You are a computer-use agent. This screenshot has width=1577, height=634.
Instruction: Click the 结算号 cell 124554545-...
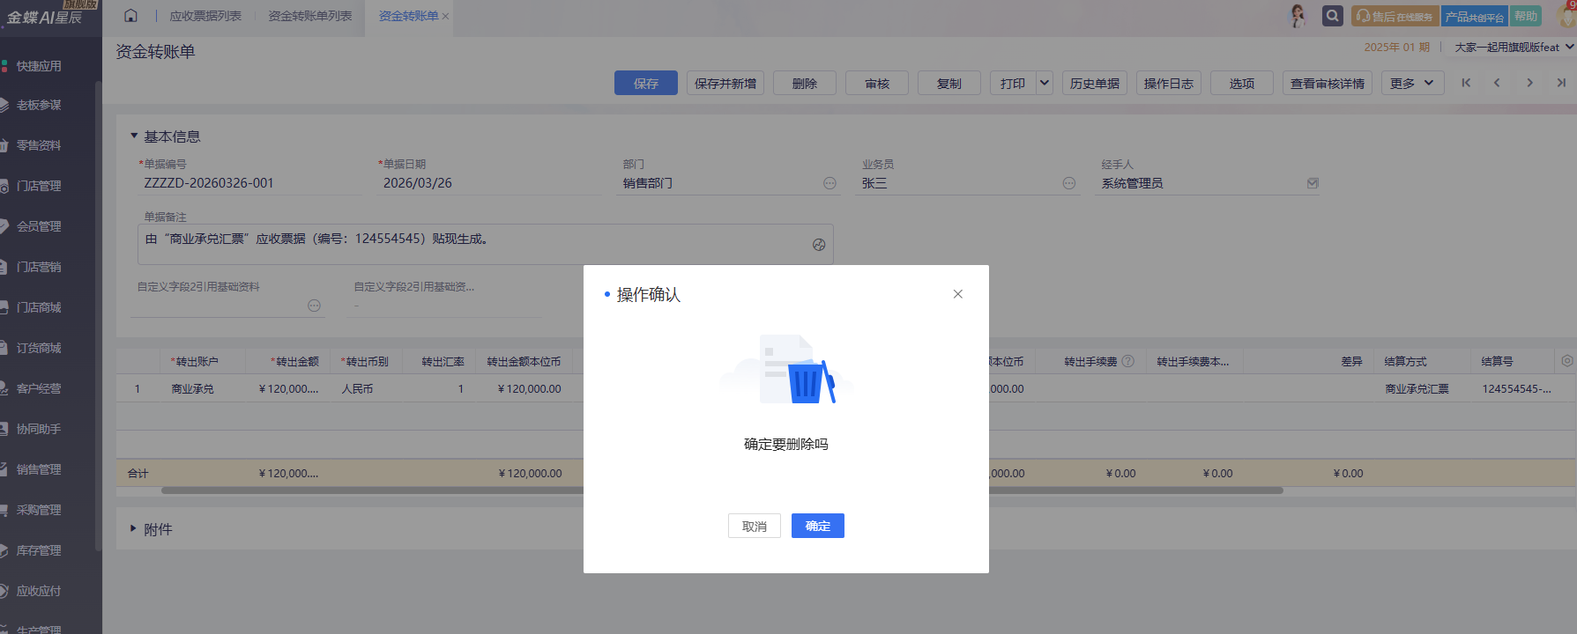click(x=1517, y=388)
